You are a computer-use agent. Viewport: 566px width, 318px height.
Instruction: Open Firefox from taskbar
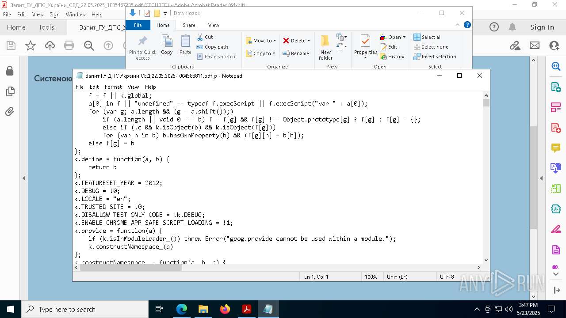tap(225, 309)
